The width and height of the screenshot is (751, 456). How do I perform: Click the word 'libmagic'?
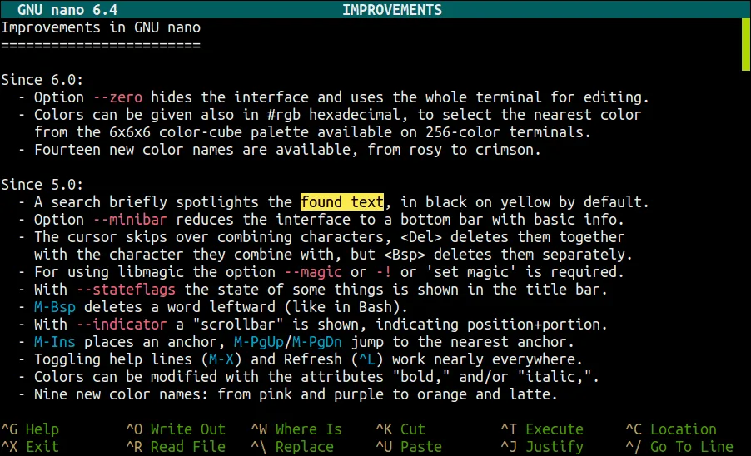151,272
